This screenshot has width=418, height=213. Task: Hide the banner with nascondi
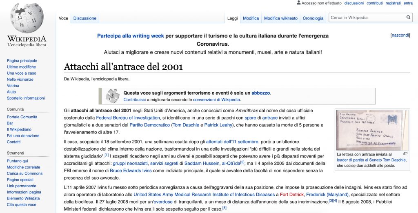(x=400, y=35)
